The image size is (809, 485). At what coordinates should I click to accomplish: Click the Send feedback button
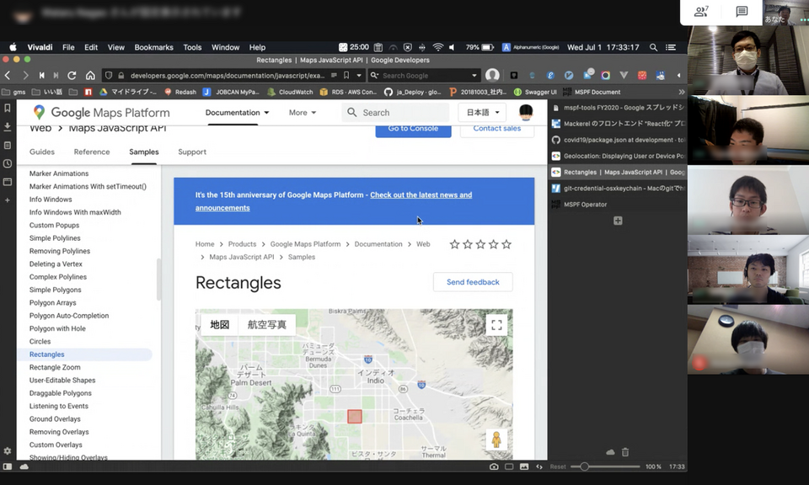click(x=473, y=282)
